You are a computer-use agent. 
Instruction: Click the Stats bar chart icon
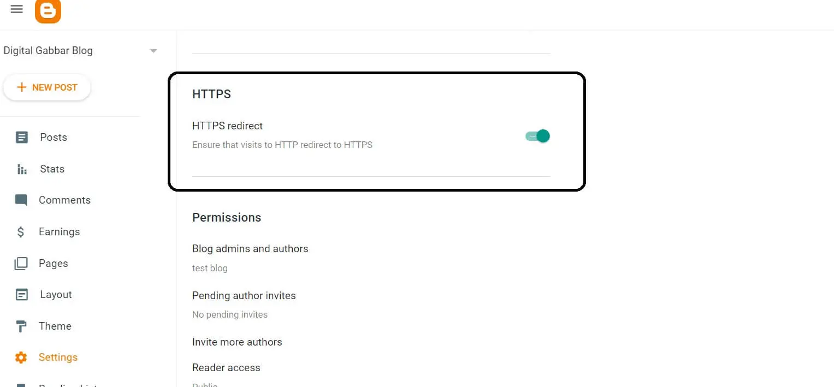[x=22, y=169]
